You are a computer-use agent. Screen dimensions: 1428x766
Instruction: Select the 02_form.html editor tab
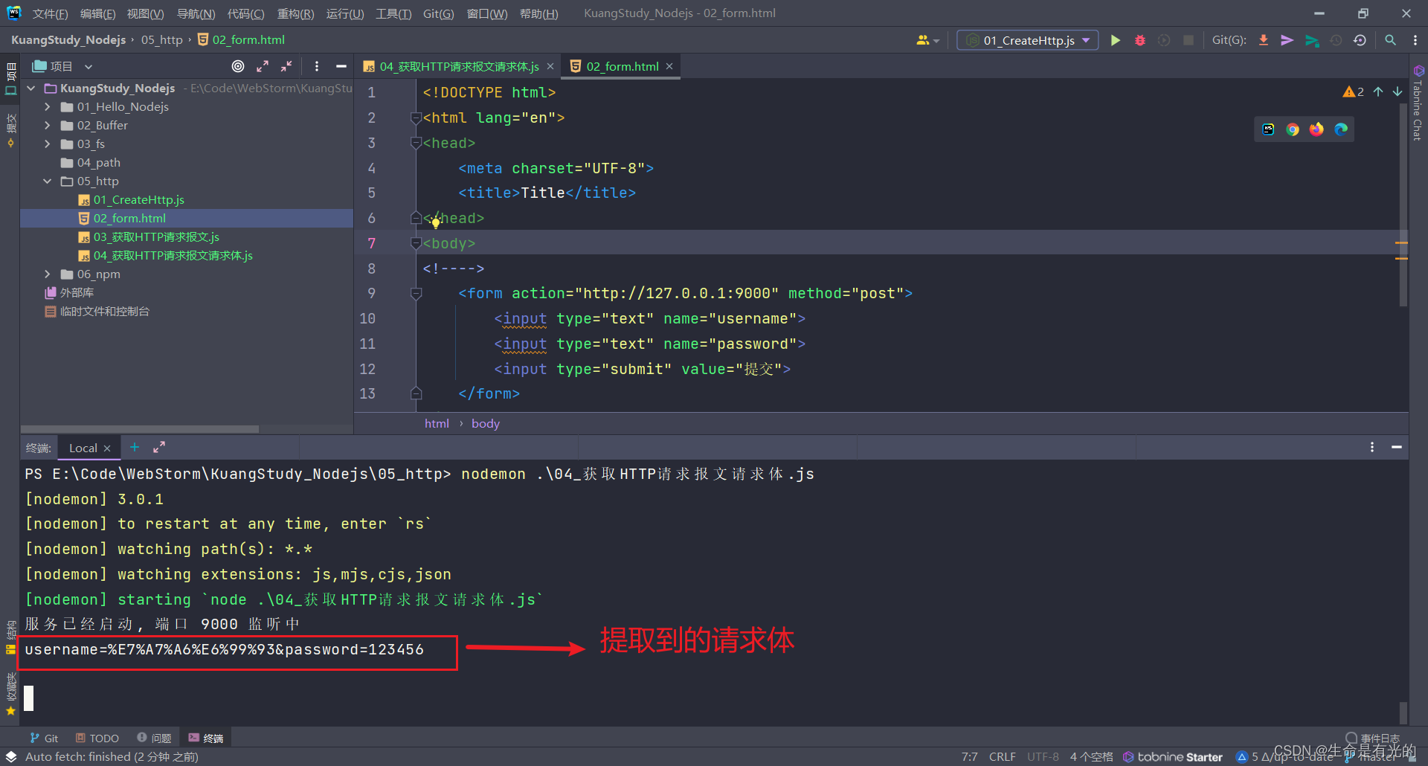(x=622, y=66)
